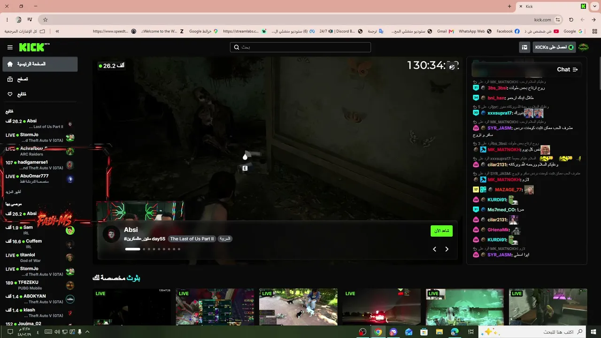Open a new Chrome tab
This screenshot has height=338, width=601.
(509, 7)
